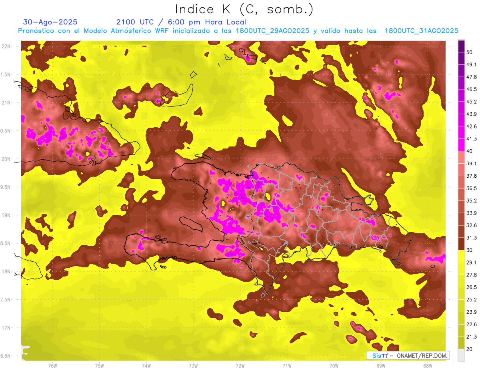This screenshot has height=371, width=480.
Task: Click the colorbar value "22.6"
Action: coord(472,325)
